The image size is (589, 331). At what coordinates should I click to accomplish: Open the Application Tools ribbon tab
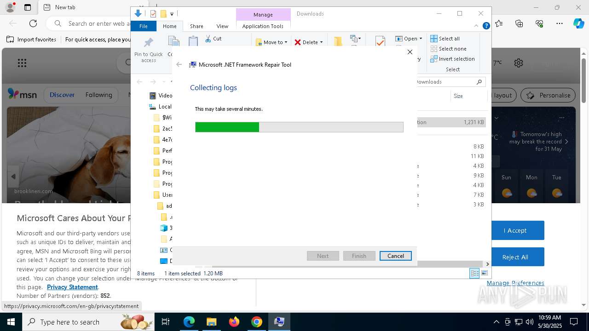pos(263,26)
